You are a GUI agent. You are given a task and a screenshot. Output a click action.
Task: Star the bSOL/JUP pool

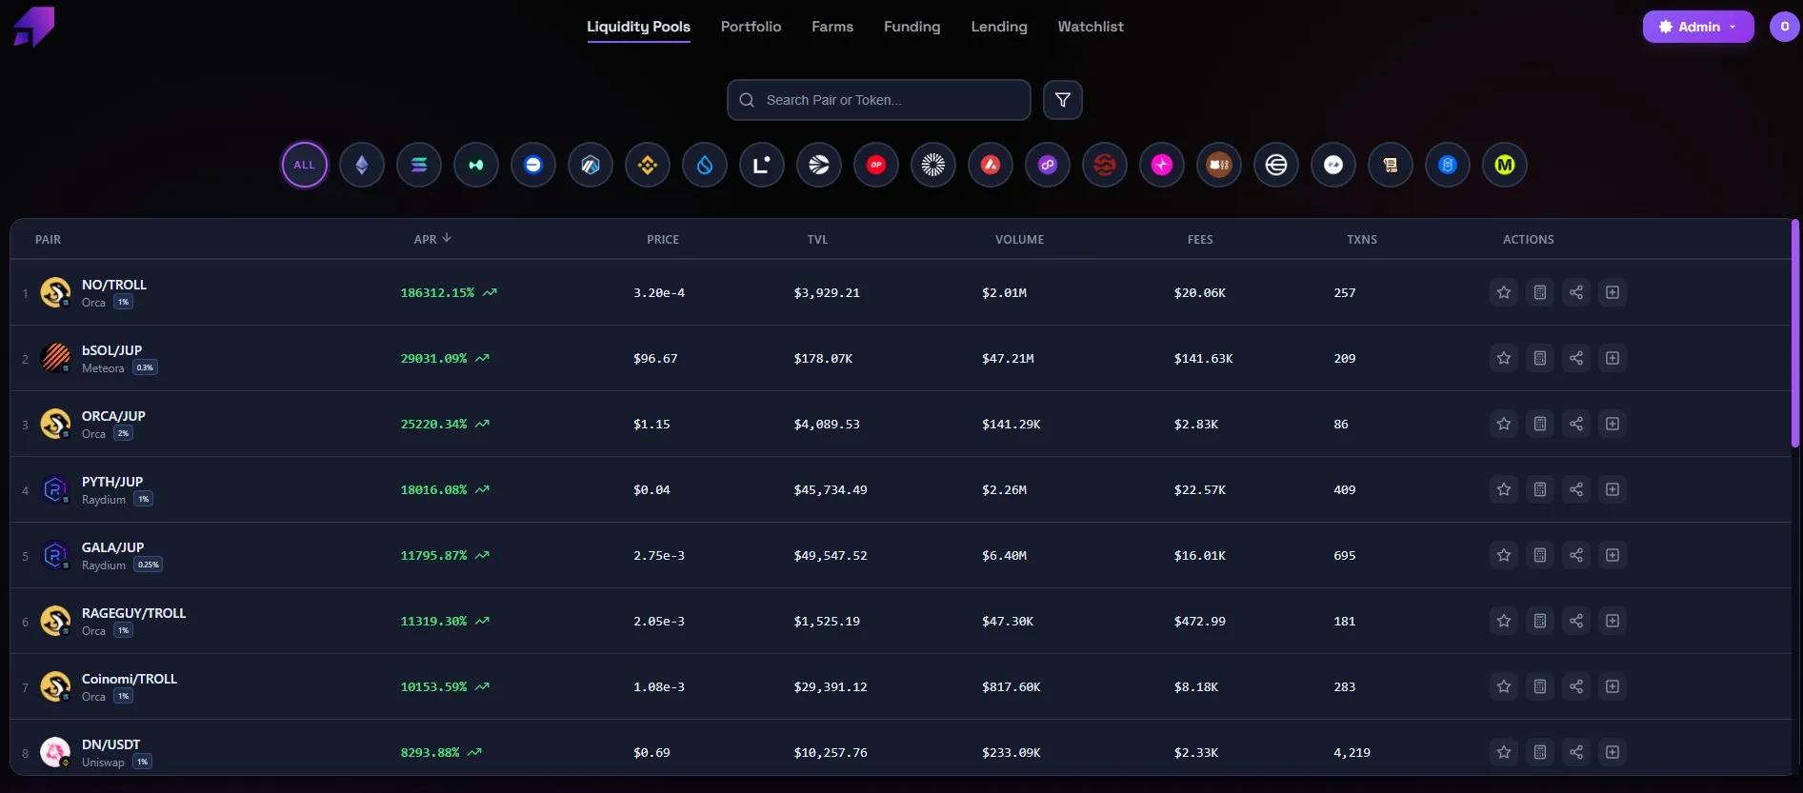1504,358
